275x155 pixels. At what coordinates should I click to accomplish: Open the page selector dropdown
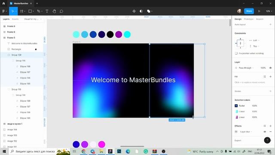(33, 19)
